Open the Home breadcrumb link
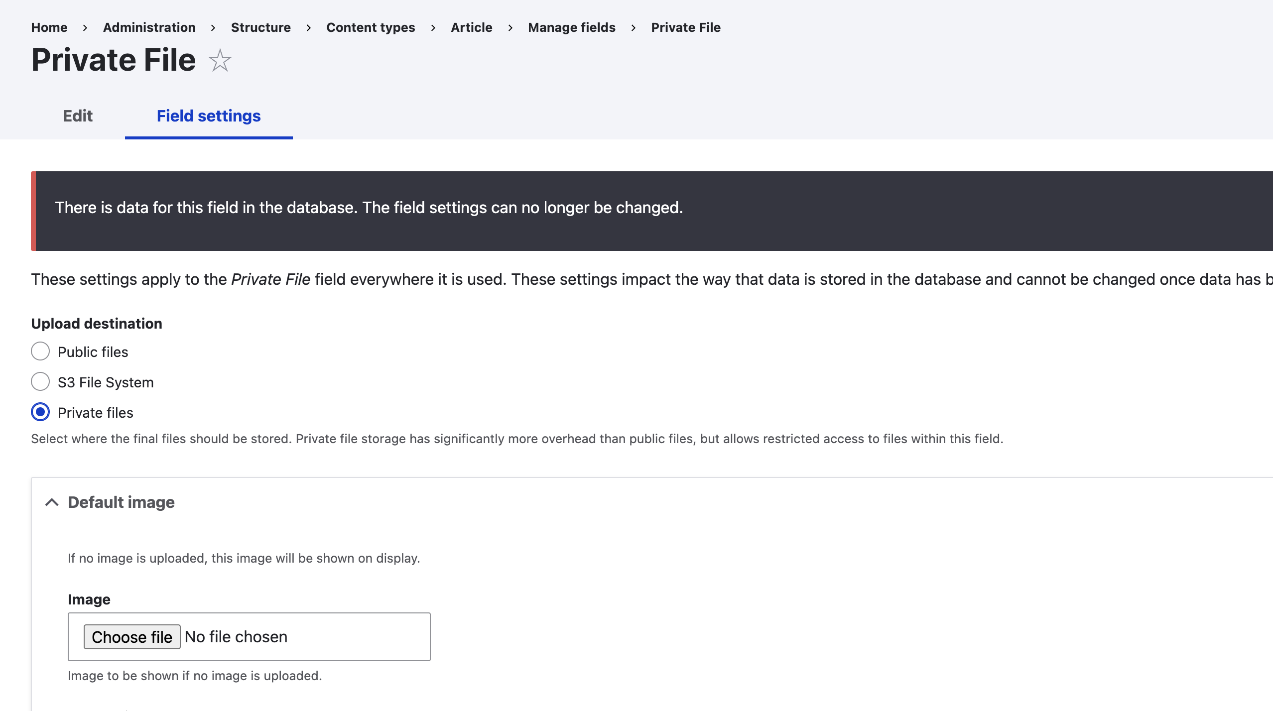1273x711 pixels. [x=49, y=27]
